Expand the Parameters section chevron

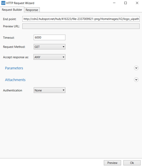point(136,68)
